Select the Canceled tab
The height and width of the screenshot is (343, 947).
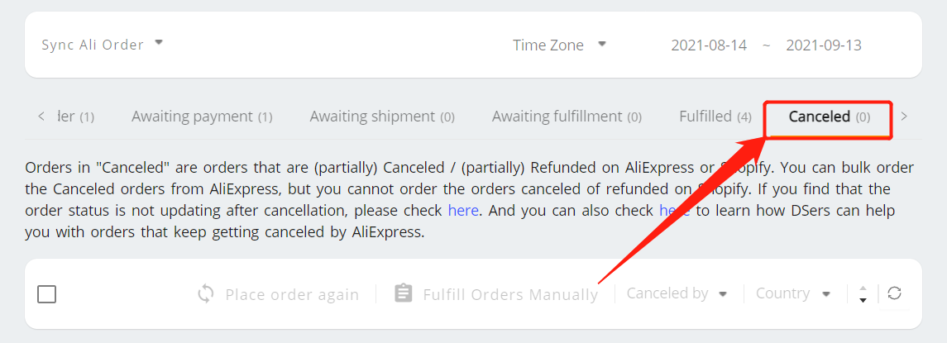pyautogui.click(x=829, y=117)
